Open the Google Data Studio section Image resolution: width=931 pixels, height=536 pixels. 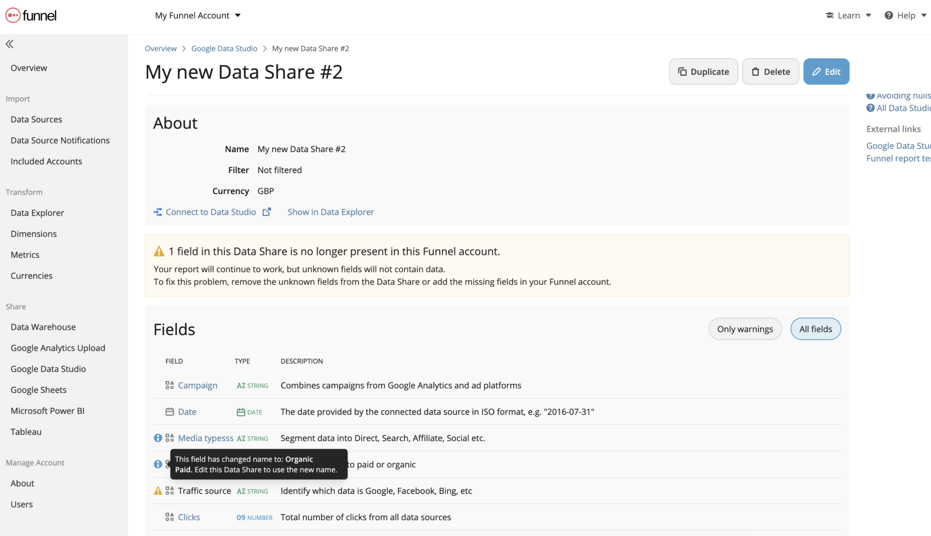(x=48, y=369)
